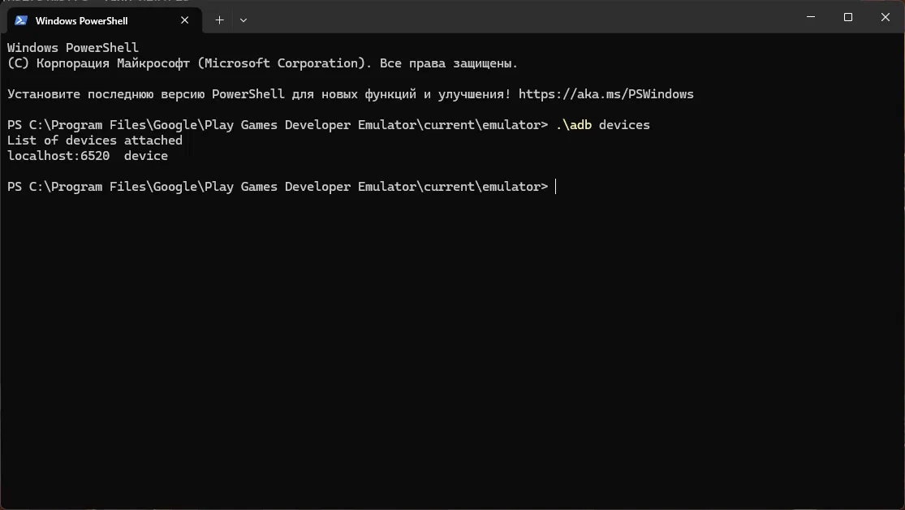The image size is (905, 510).
Task: Minimize the terminal window
Action: [x=812, y=17]
